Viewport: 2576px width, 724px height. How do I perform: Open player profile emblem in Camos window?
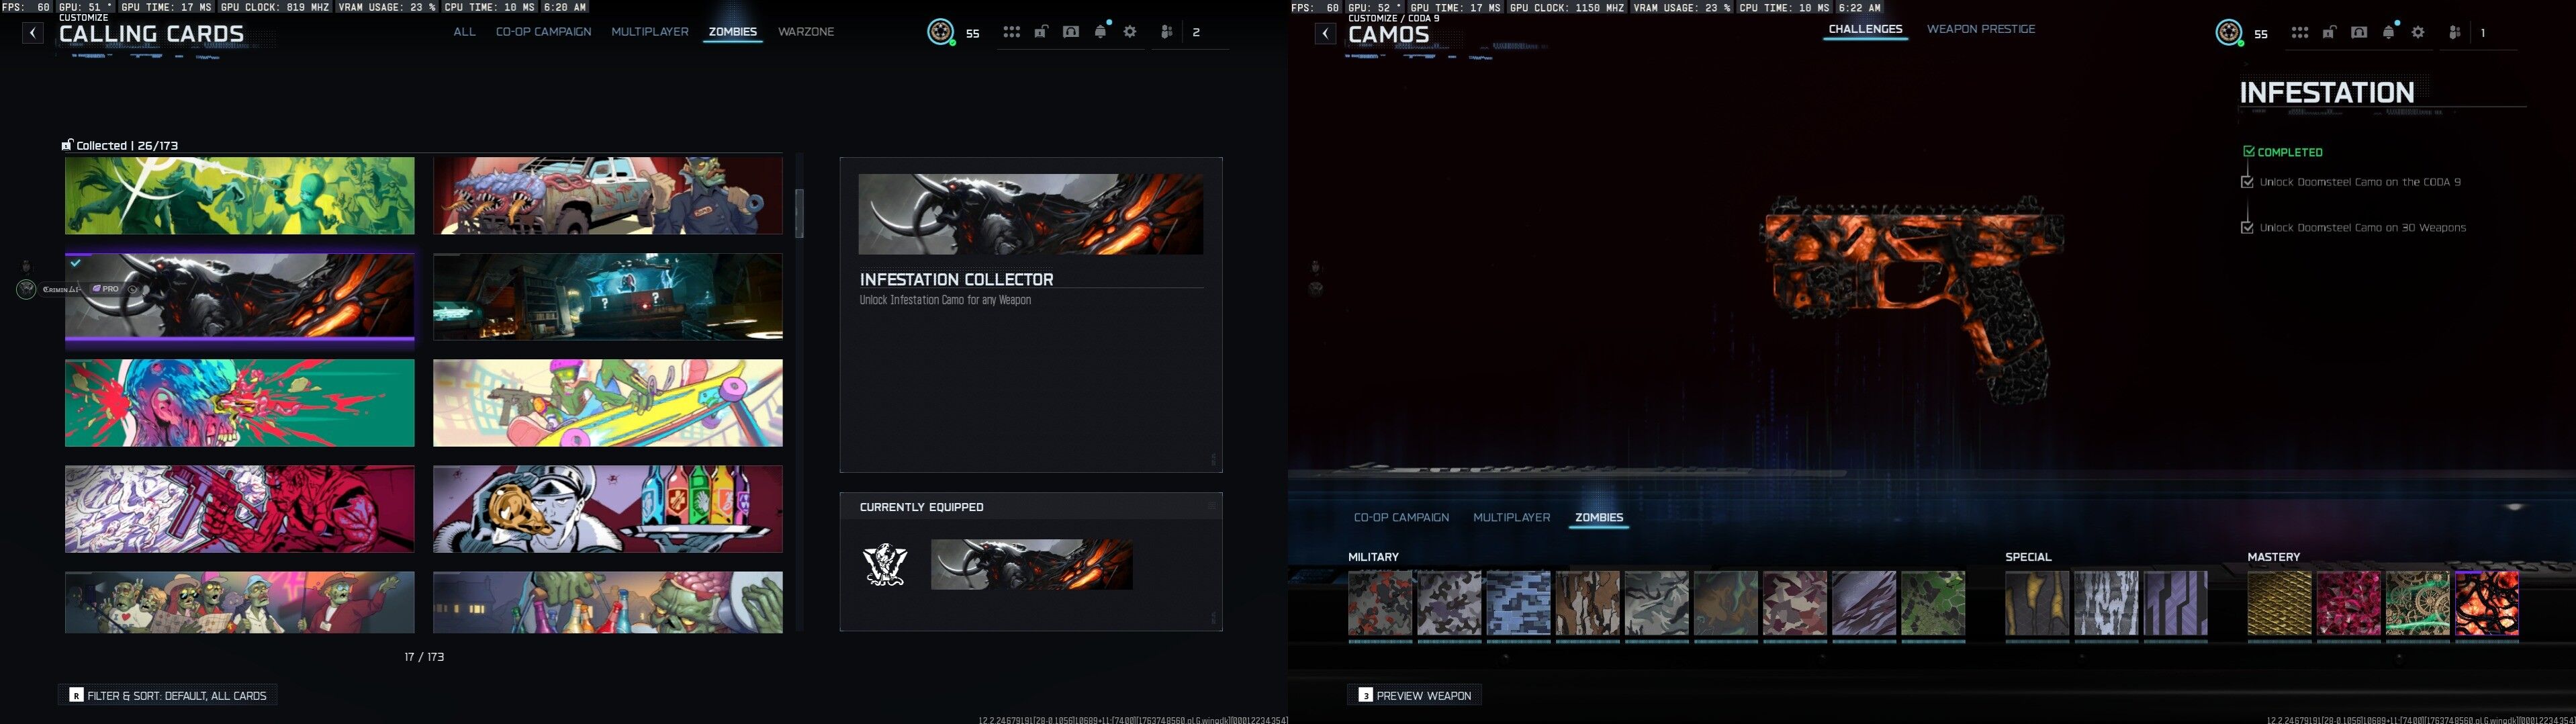pyautogui.click(x=2228, y=33)
